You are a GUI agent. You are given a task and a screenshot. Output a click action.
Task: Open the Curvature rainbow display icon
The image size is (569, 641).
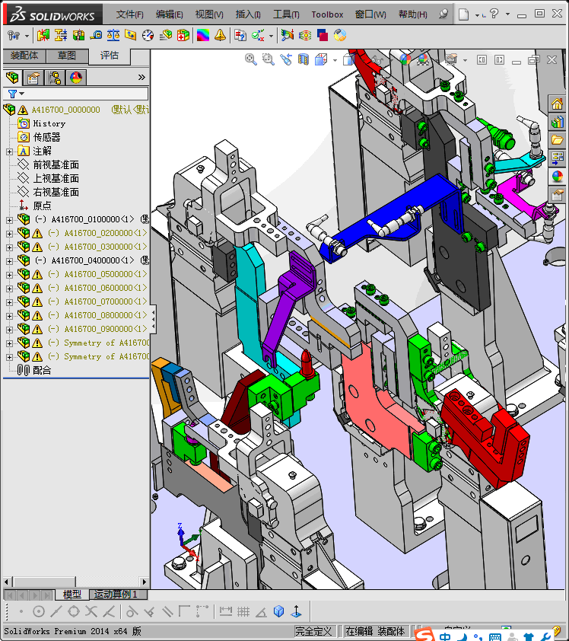tap(203, 36)
